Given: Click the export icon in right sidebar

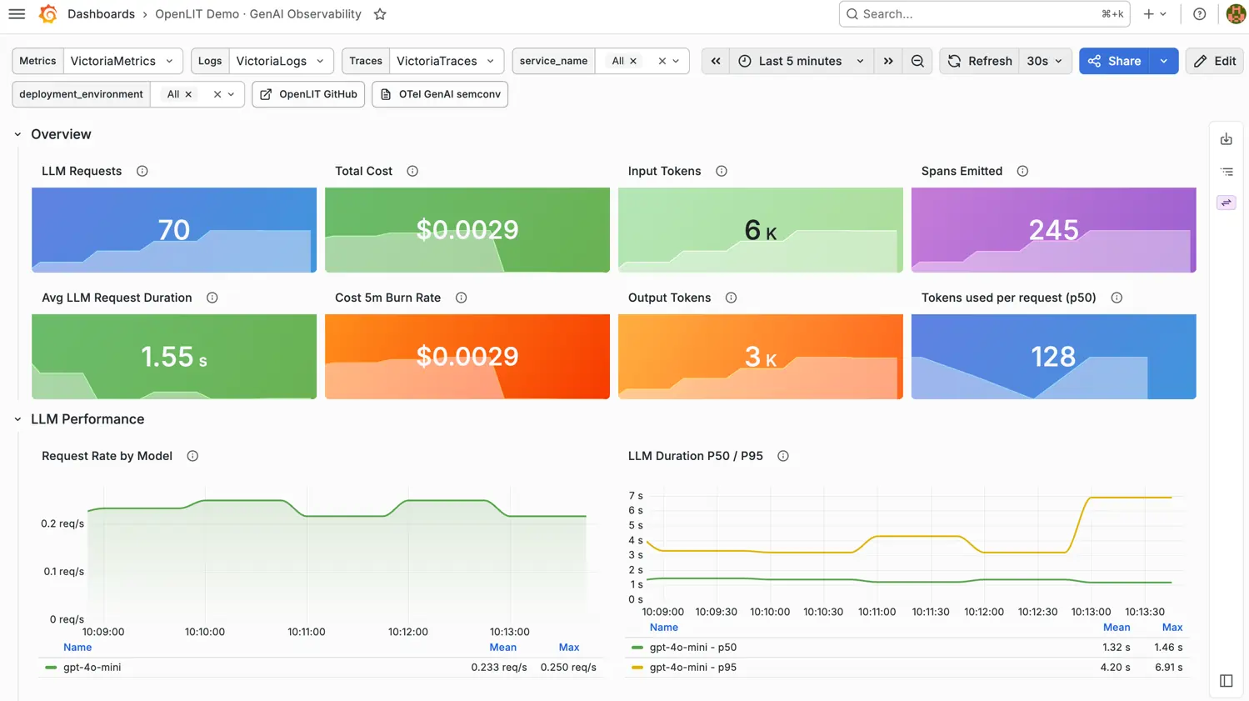Looking at the screenshot, I should (1227, 139).
